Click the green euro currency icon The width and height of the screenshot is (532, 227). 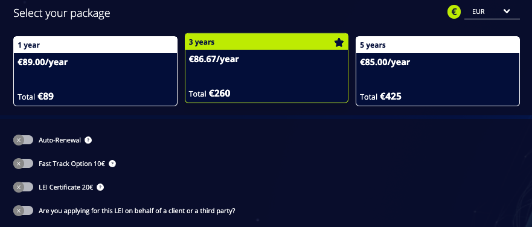(x=453, y=12)
